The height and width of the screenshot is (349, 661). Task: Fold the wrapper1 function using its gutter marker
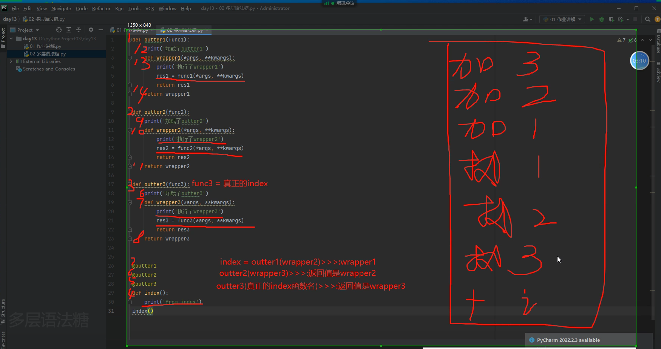[130, 58]
